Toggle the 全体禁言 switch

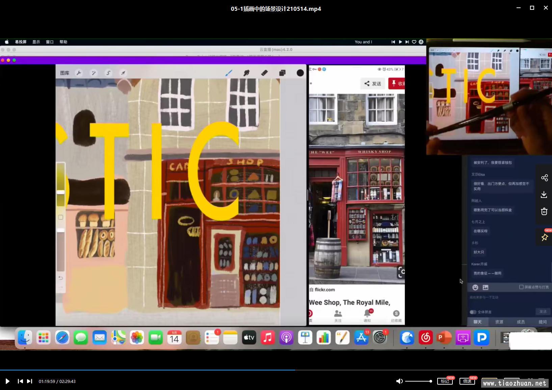click(473, 312)
